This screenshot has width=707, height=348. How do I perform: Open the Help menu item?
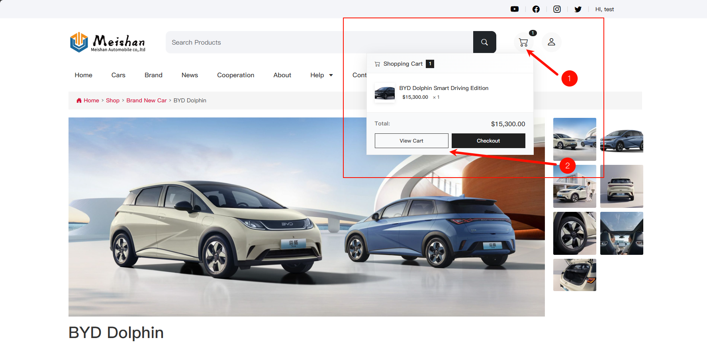point(317,75)
